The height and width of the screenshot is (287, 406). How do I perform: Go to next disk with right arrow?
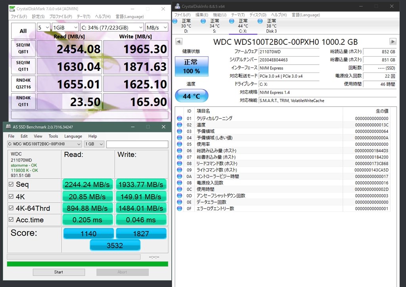[x=393, y=41]
